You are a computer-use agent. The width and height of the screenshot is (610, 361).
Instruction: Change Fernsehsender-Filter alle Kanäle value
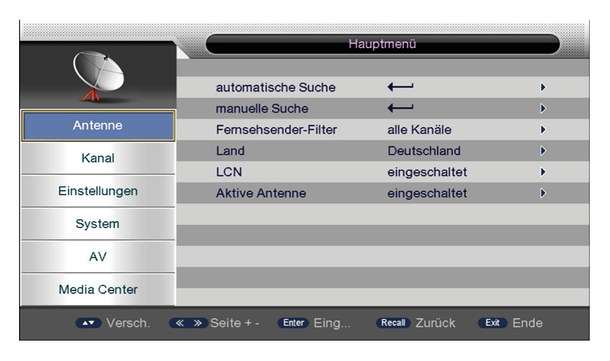pyautogui.click(x=419, y=130)
